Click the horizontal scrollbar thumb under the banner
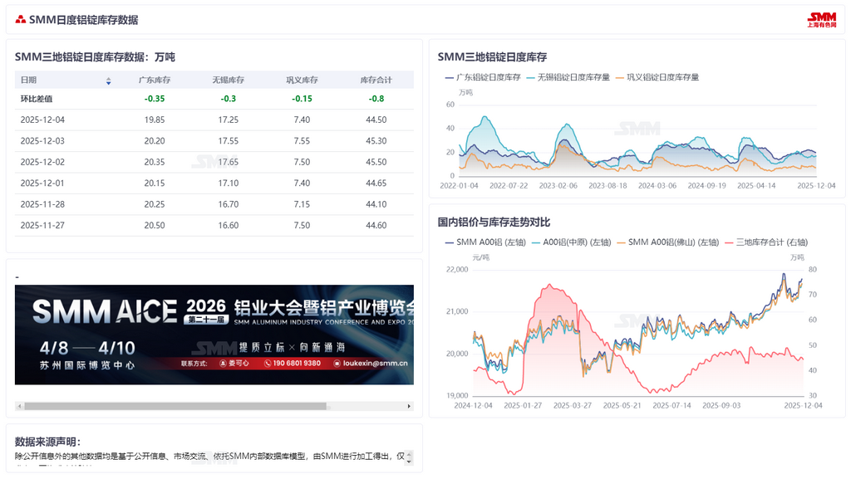 [175, 406]
